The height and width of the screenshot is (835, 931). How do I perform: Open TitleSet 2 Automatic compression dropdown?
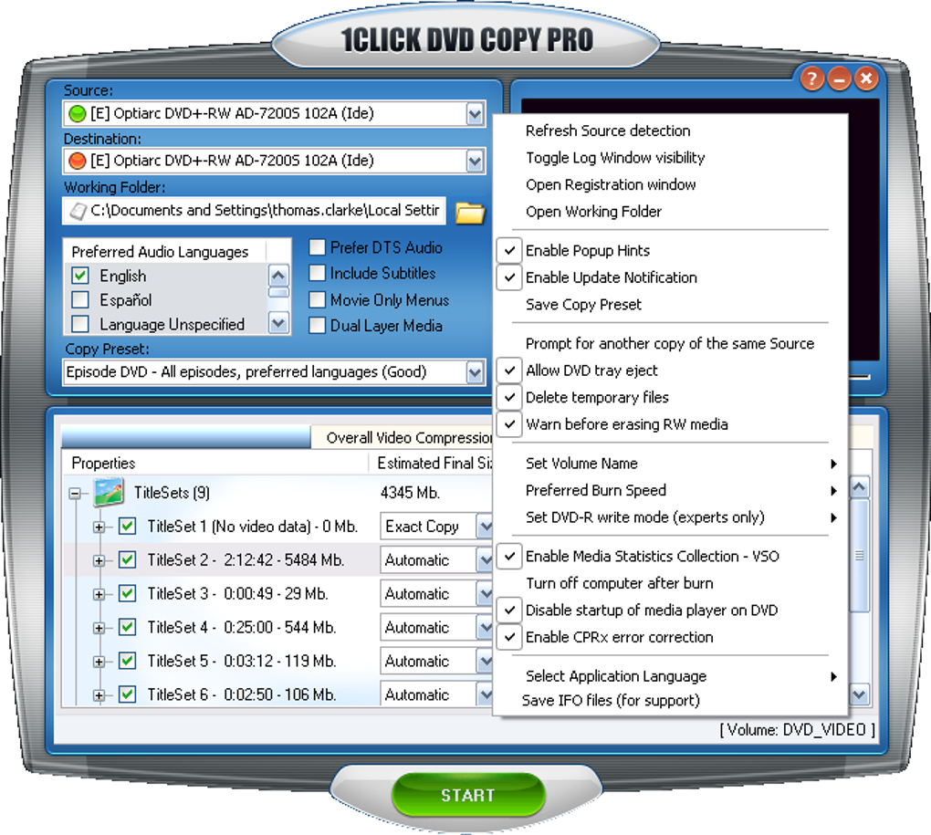[485, 559]
